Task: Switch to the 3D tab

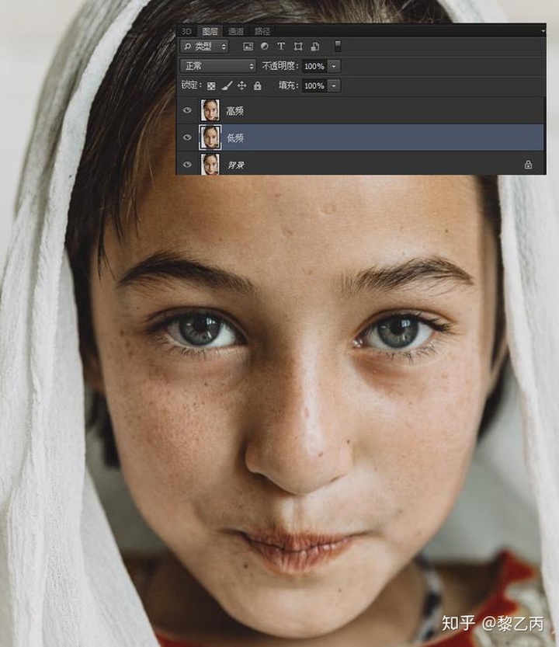Action: point(186,31)
